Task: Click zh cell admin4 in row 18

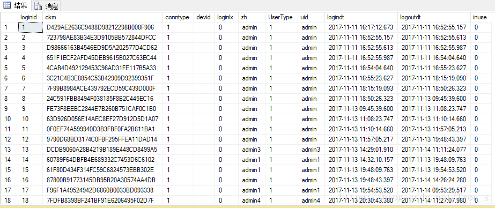Action: pos(252,200)
